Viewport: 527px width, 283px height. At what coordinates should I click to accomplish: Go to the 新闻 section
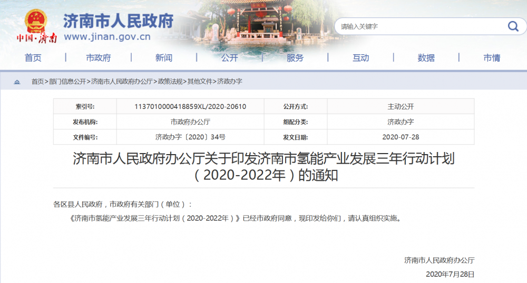click(164, 58)
